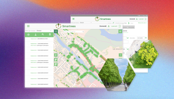Open the map layers cube button
Screen dimensions: 174x99
coord(120,31)
